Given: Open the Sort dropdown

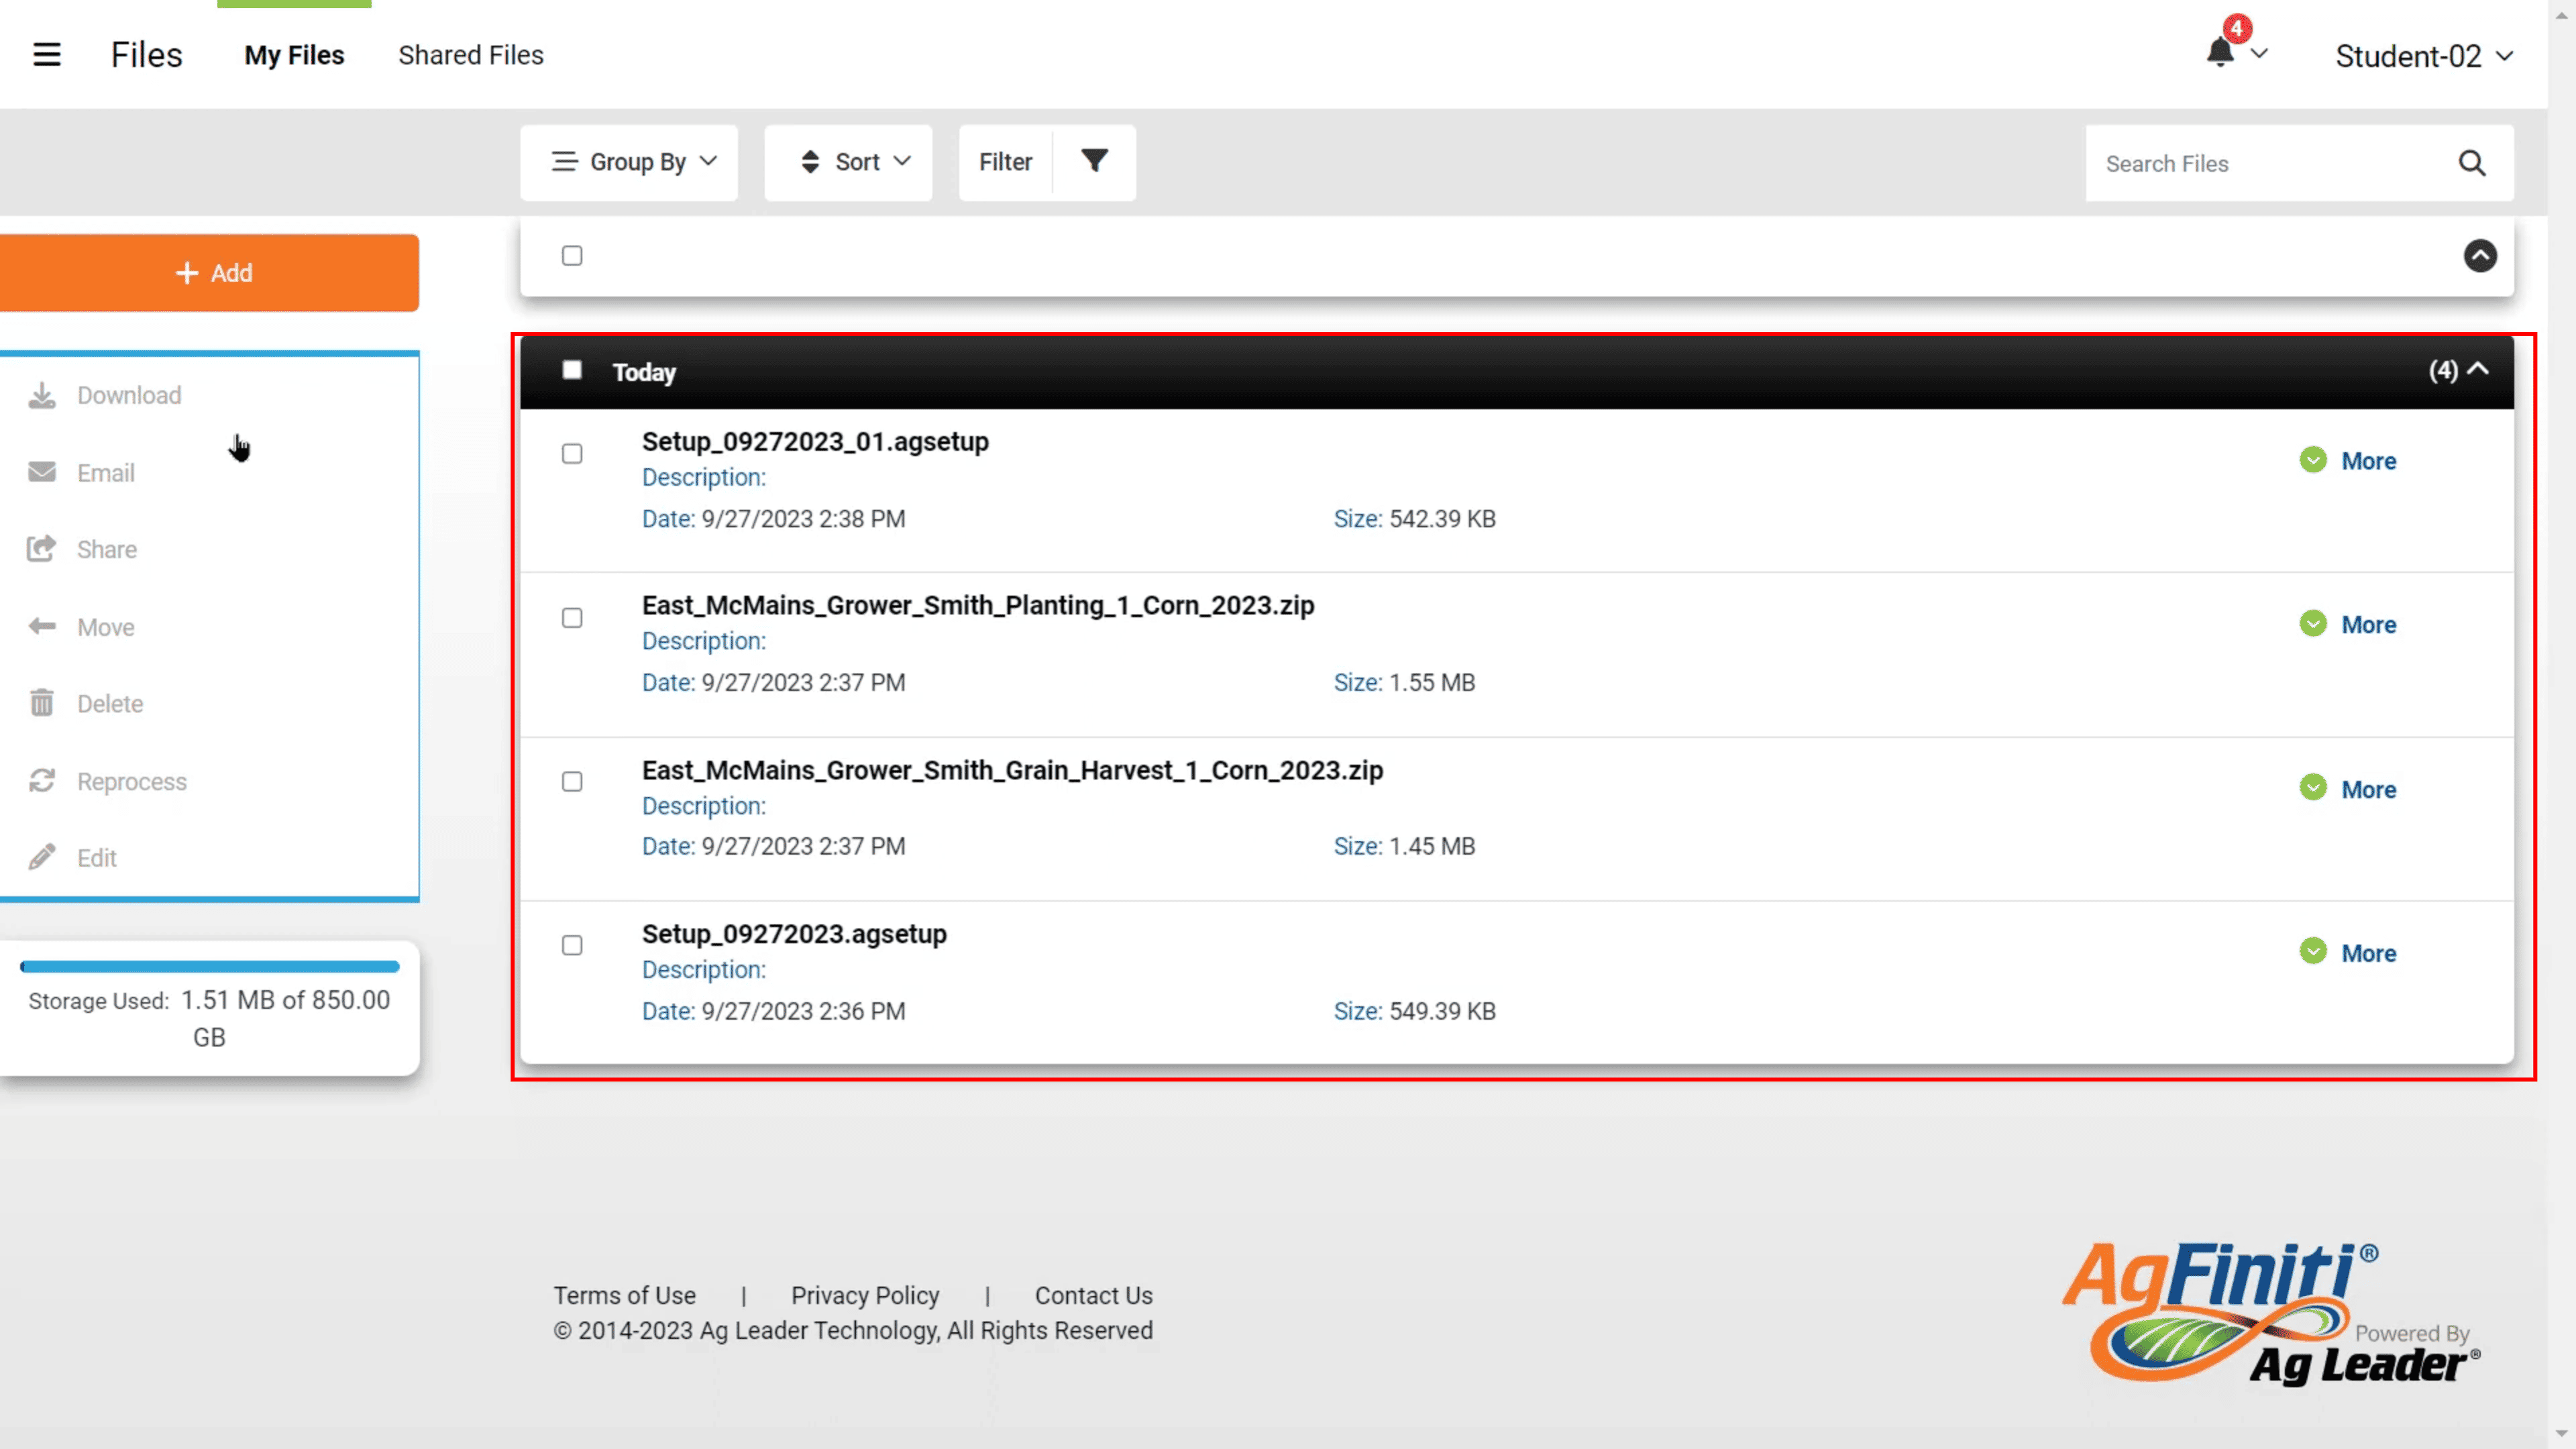Looking at the screenshot, I should pos(848,162).
